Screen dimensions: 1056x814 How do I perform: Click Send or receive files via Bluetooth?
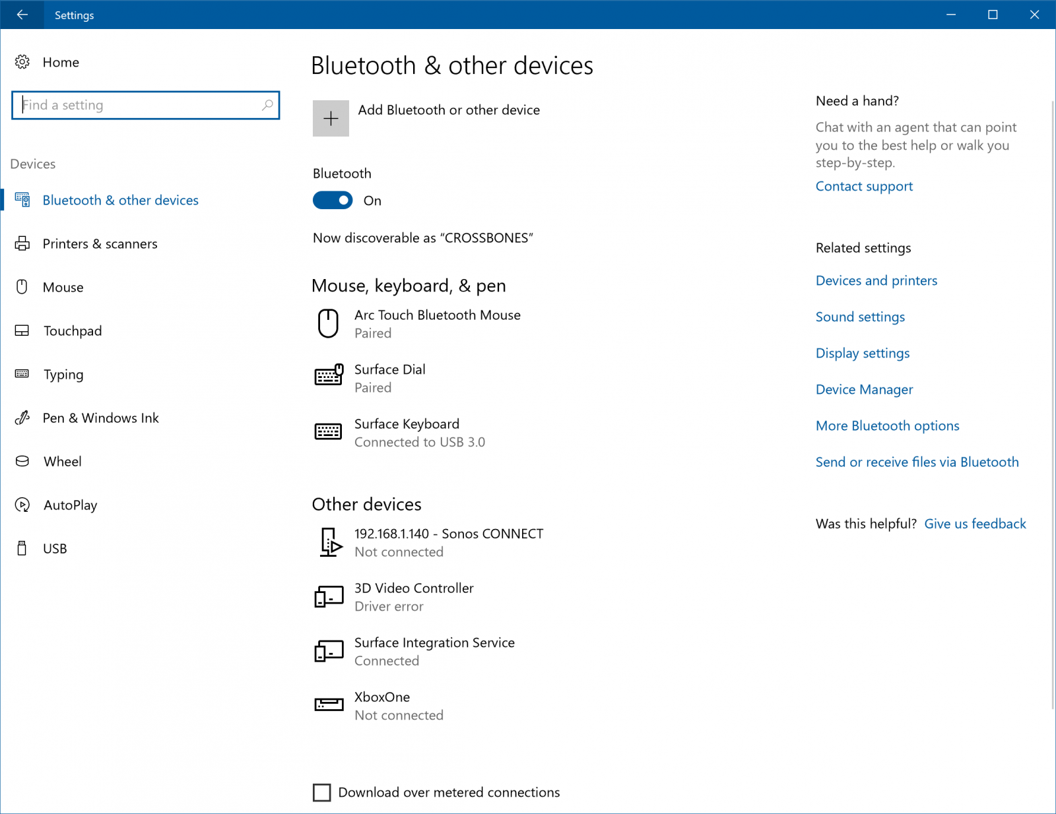(x=917, y=462)
